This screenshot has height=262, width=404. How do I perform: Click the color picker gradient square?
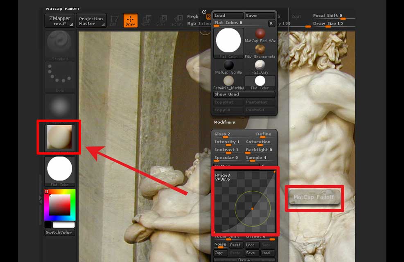coord(60,204)
